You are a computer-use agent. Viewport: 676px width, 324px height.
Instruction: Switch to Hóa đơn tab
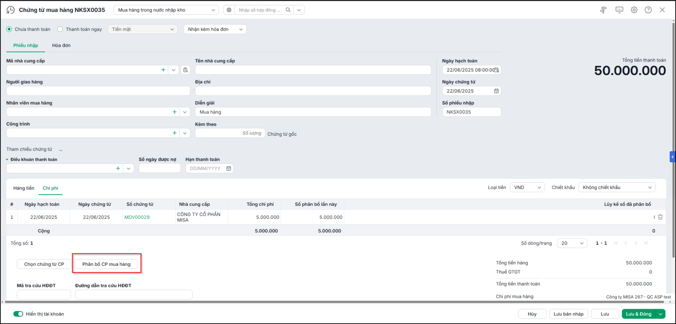pyautogui.click(x=61, y=45)
